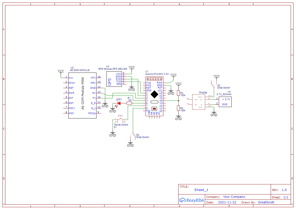Click the EasyEDA logo in the title block
Viewport: 296px width, 210px height.
coord(192,200)
